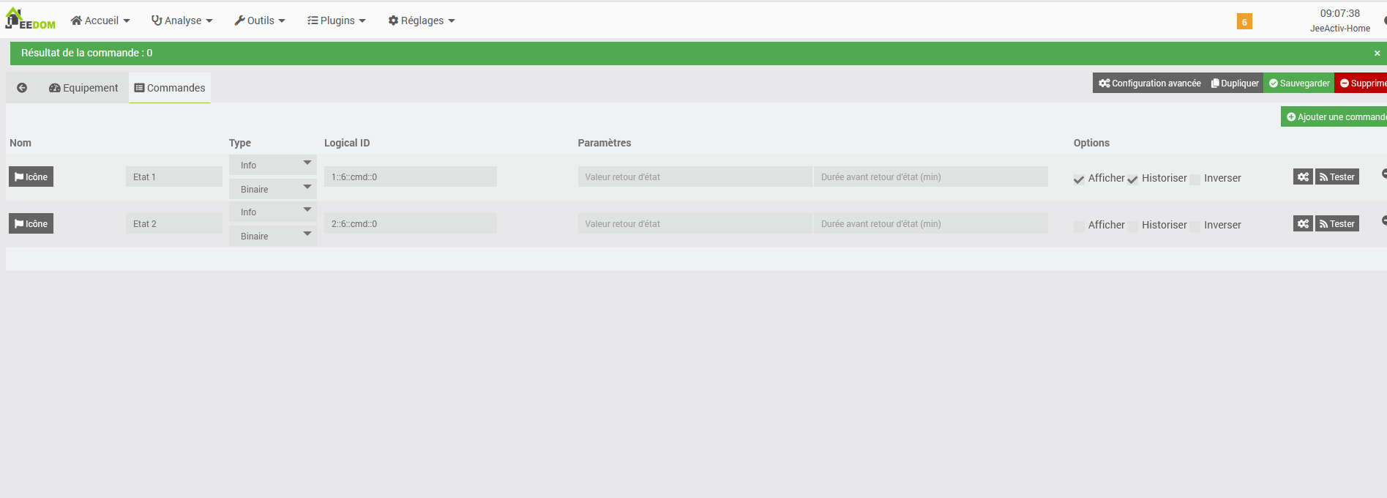Click the Sauvegarder button
This screenshot has width=1387, height=498.
[x=1299, y=83]
